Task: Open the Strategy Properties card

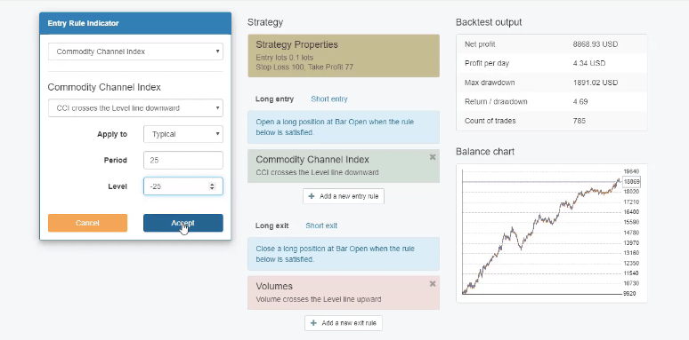Action: [x=344, y=56]
